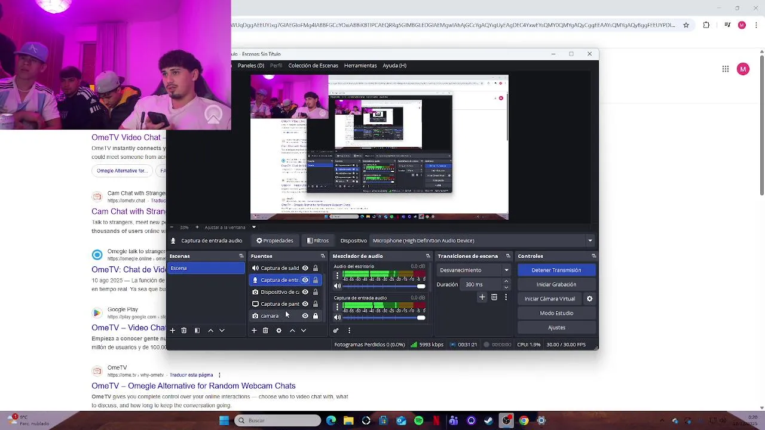
Task: Hide the Dispositivo de captura source
Action: click(x=305, y=292)
